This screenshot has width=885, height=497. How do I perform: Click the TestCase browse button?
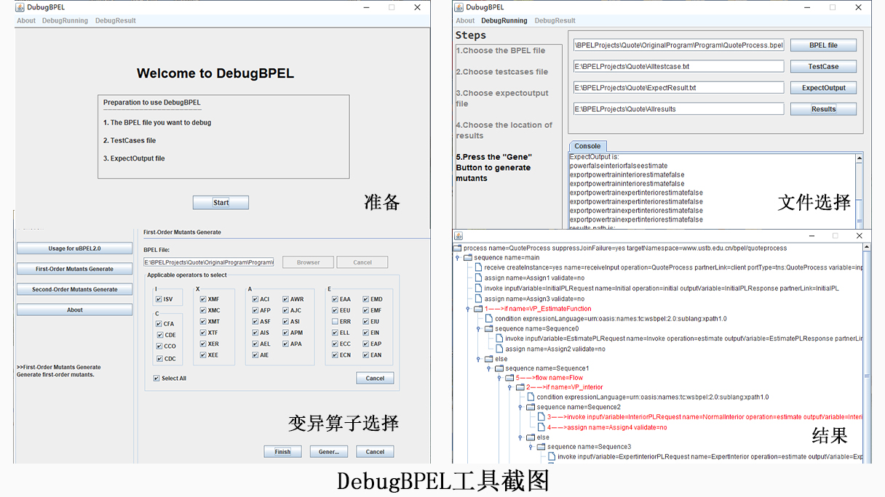coord(823,66)
